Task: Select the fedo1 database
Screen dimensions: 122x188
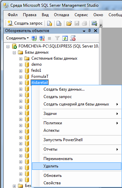Action: (36, 70)
